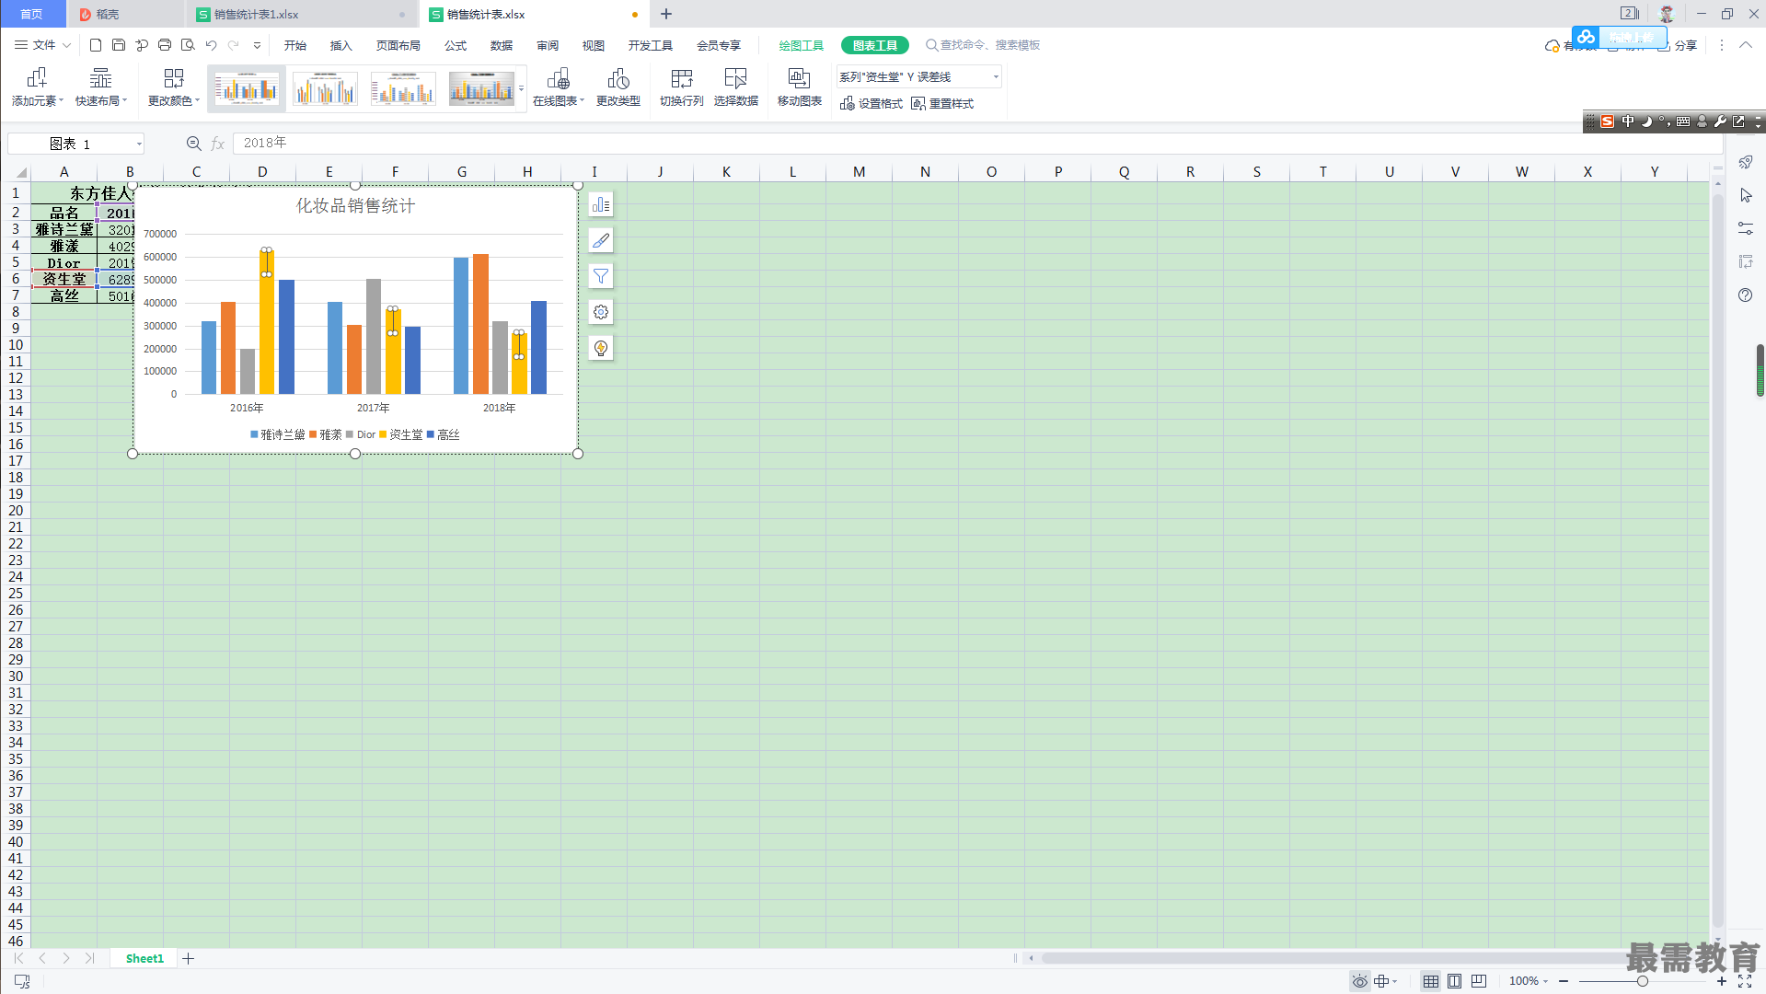Click the chart elements button beside chart
The image size is (1766, 994).
(x=601, y=204)
